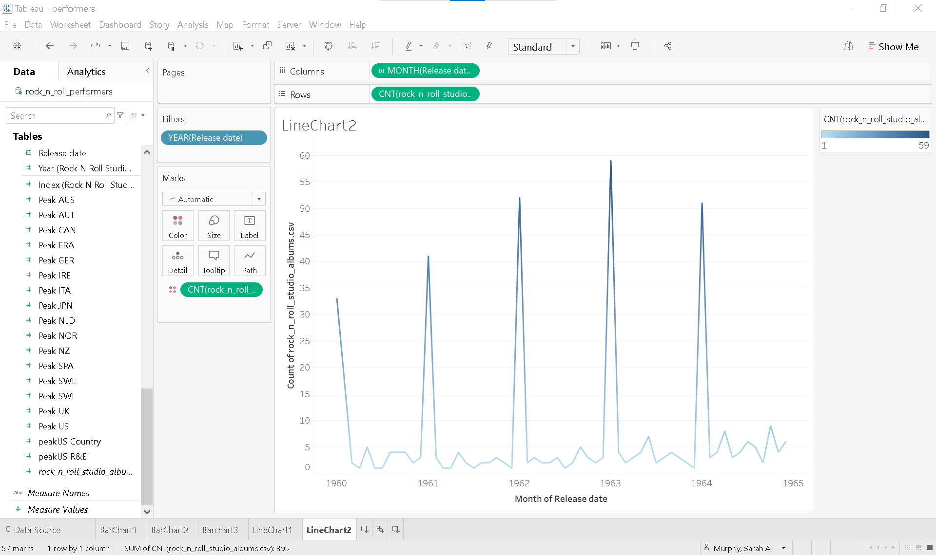
Task: Switch to the Analytics tab
Action: (86, 72)
